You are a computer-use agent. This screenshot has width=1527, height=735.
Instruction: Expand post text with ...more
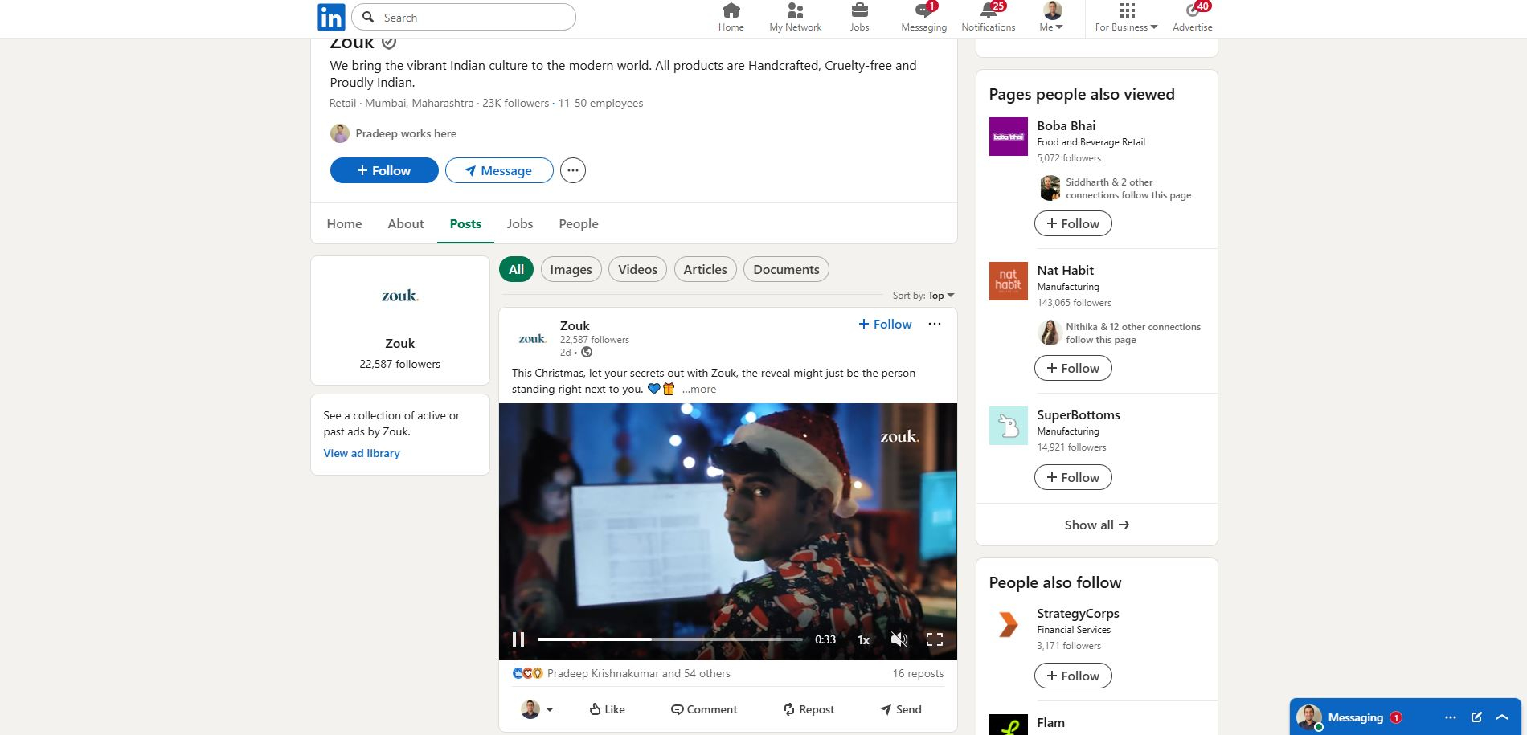(699, 389)
